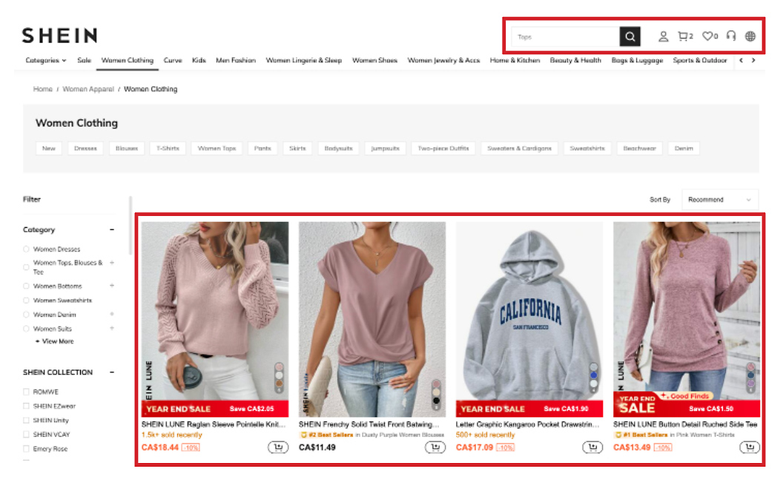This screenshot has width=783, height=486.
Task: Open the Categories dropdown menu
Action: point(45,60)
